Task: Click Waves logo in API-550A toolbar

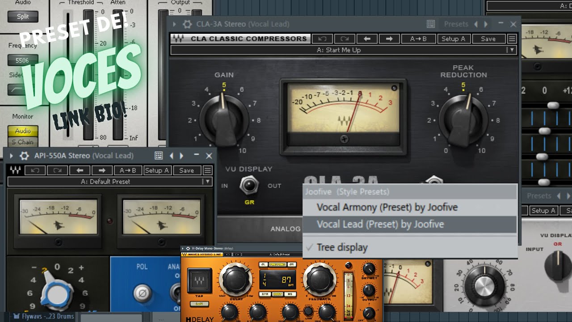Action: [x=15, y=170]
